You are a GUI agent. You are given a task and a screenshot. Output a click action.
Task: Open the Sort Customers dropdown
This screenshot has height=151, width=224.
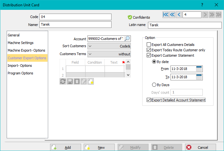click(x=109, y=46)
